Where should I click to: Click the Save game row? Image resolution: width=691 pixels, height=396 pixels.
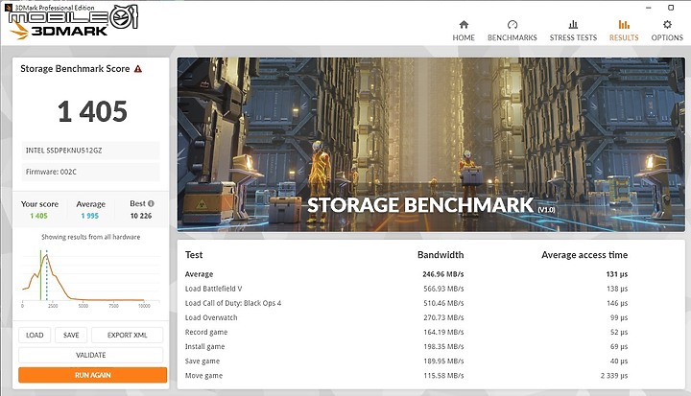[406, 361]
